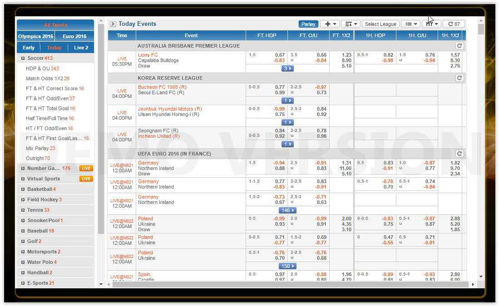Click the LIVE badge on Number Game
The image size is (499, 306).
[x=86, y=168]
